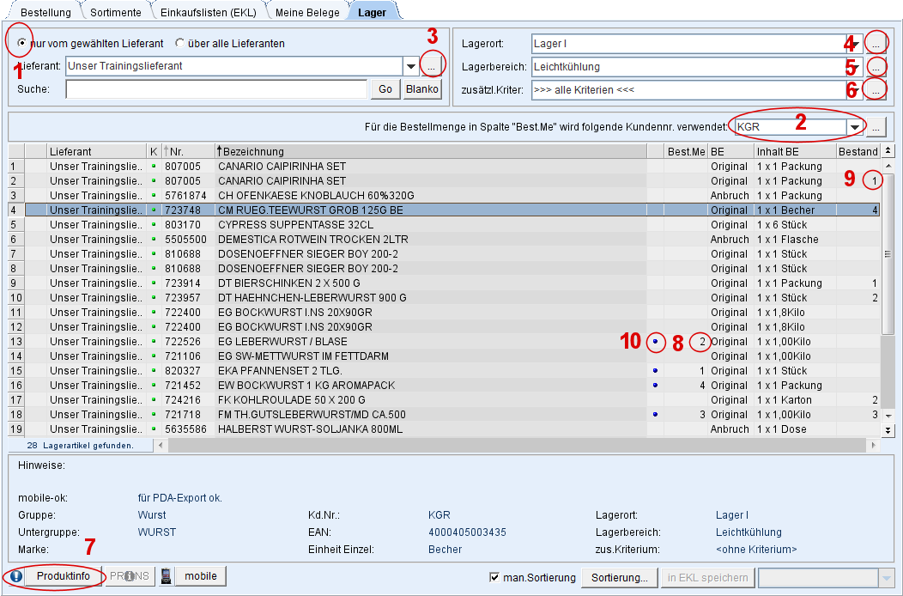Open the Lagerort browse '...' button
This screenshot has height=596, width=903.
(x=875, y=43)
